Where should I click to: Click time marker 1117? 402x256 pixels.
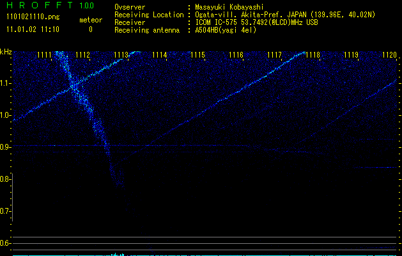point(274,54)
